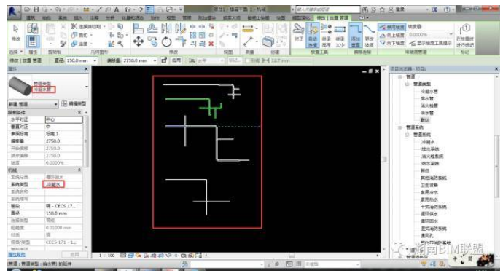Select 排水管 pipe type in project browser
The height and width of the screenshot is (273, 503).
click(427, 98)
